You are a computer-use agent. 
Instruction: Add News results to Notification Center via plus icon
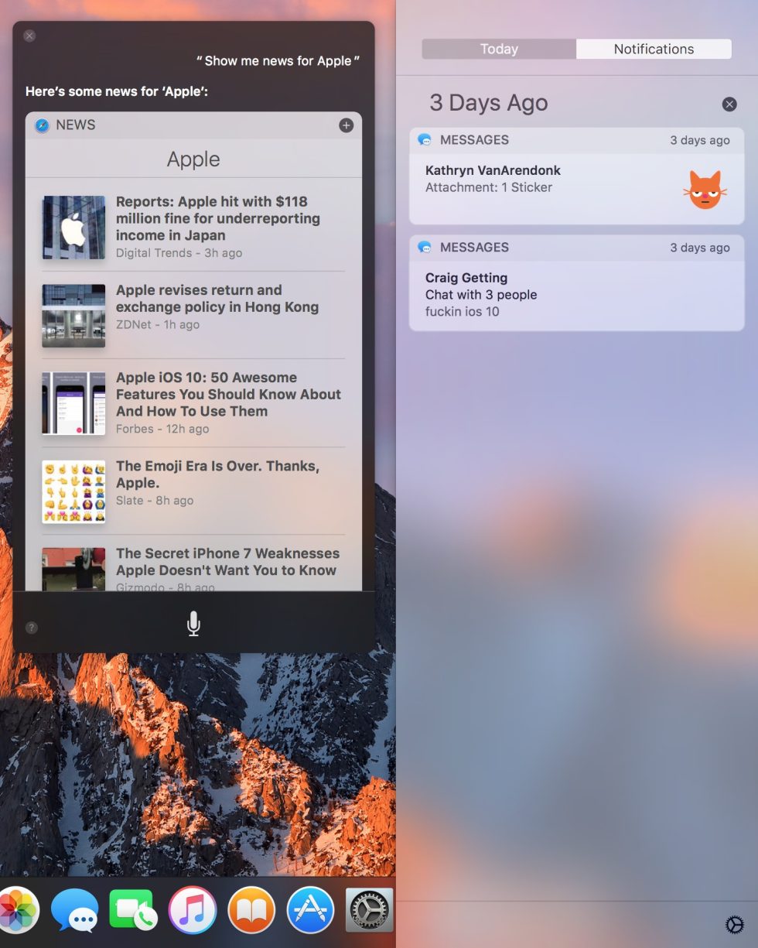tap(346, 125)
